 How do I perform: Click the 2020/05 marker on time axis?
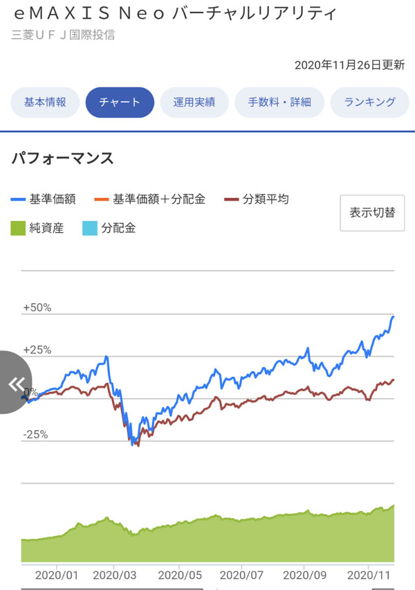(179, 574)
